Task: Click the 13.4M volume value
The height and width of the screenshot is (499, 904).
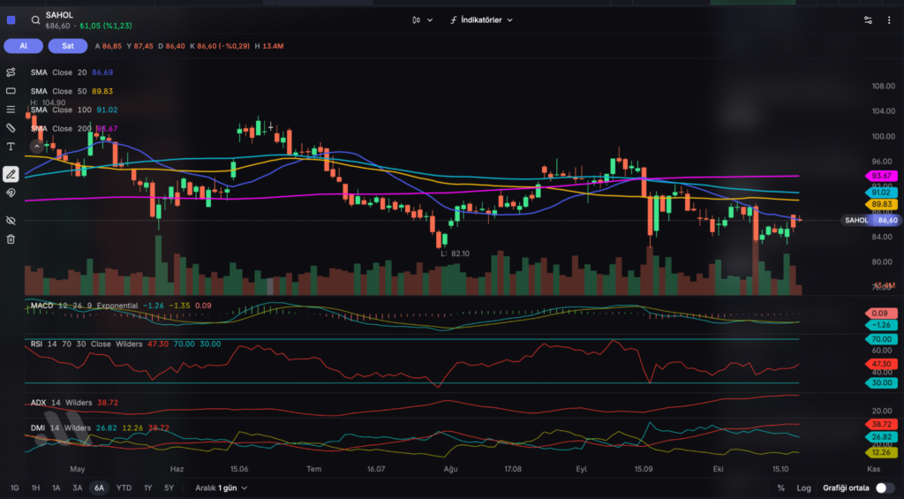Action: coord(273,46)
